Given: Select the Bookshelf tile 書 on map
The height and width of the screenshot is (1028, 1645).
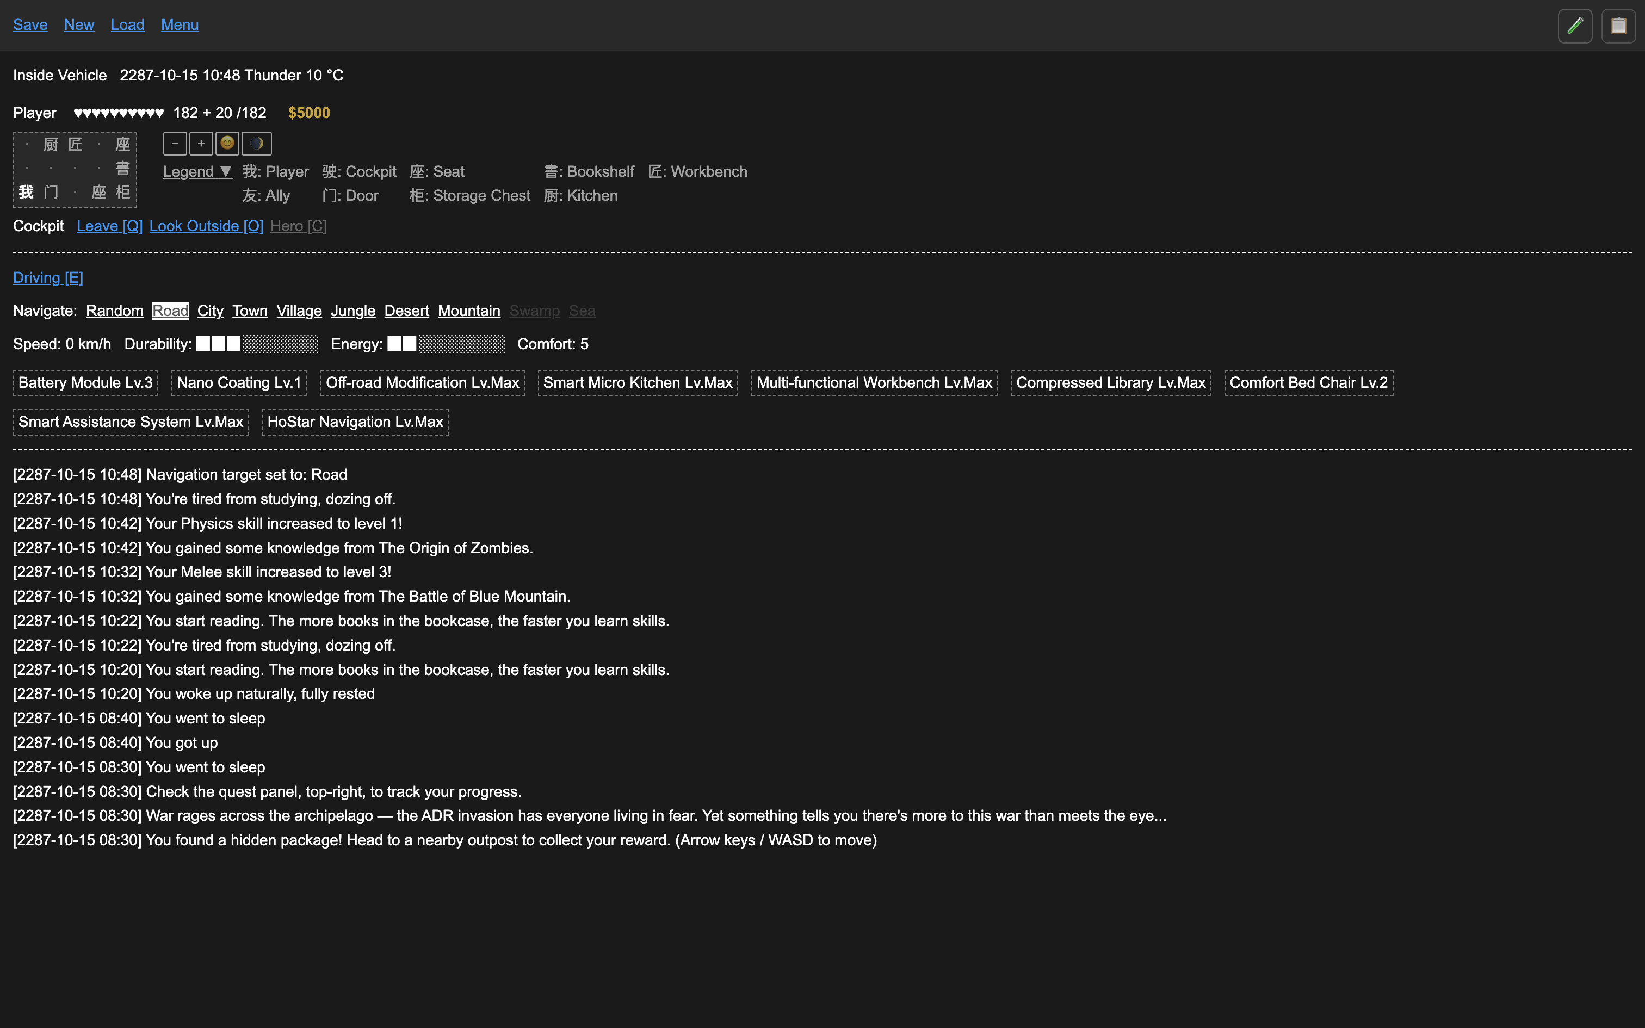Looking at the screenshot, I should coord(122,168).
